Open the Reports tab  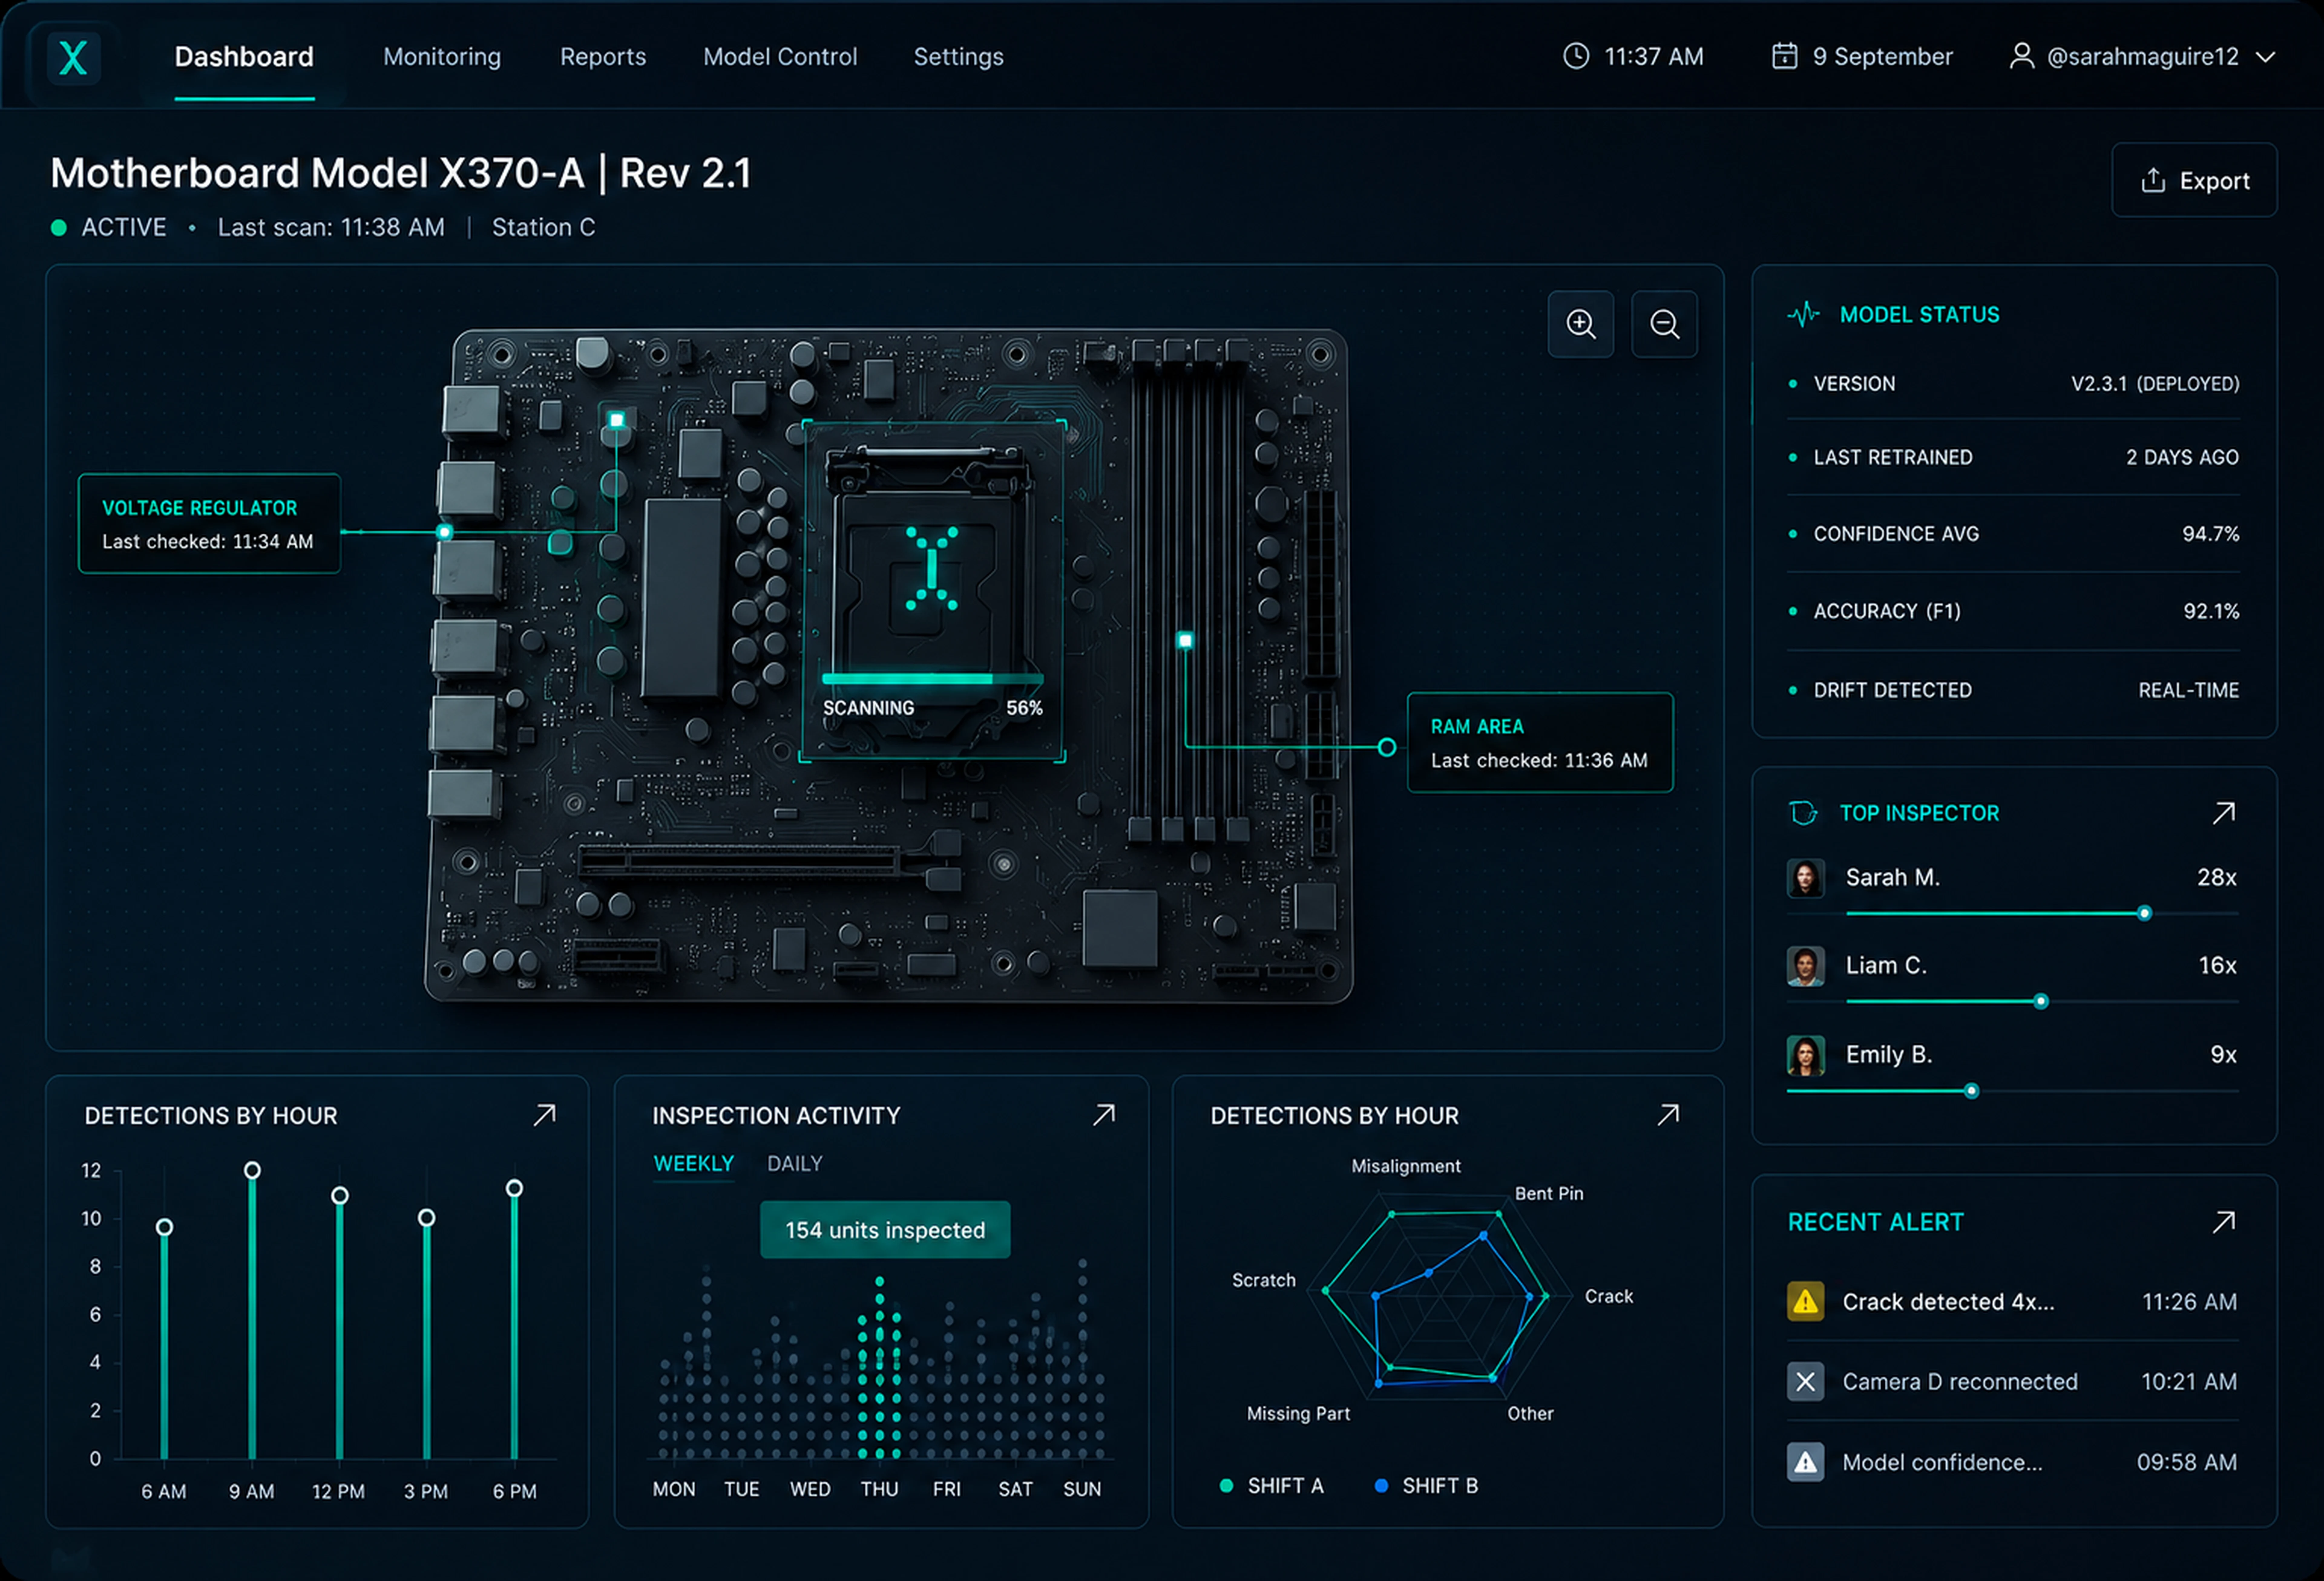coord(603,57)
